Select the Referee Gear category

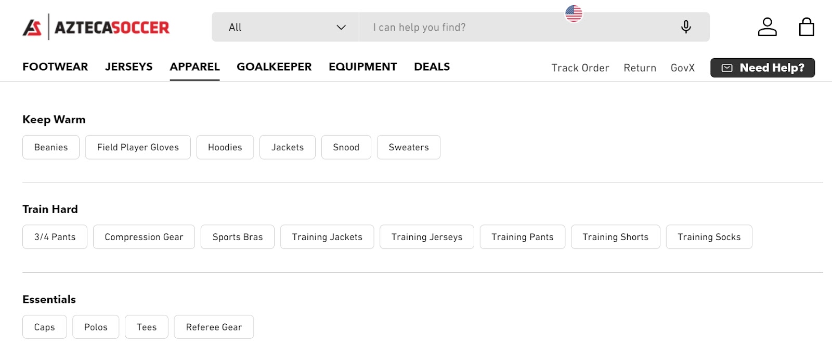(x=214, y=327)
